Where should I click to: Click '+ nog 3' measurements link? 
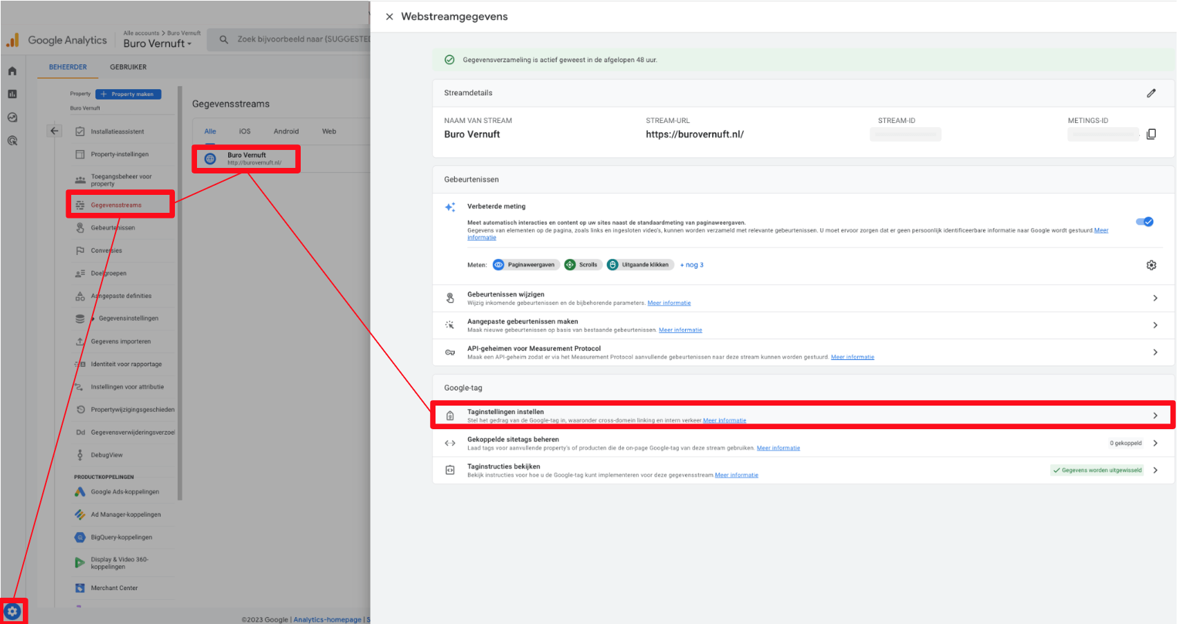tap(691, 265)
